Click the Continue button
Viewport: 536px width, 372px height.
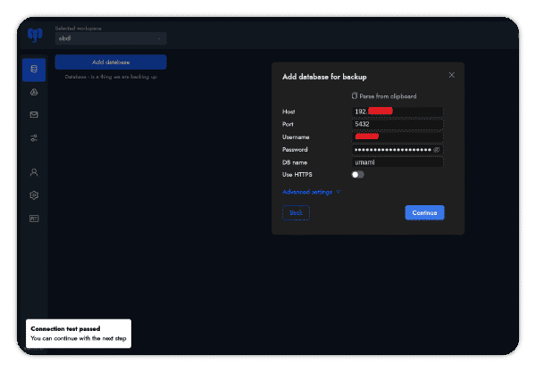pos(424,212)
